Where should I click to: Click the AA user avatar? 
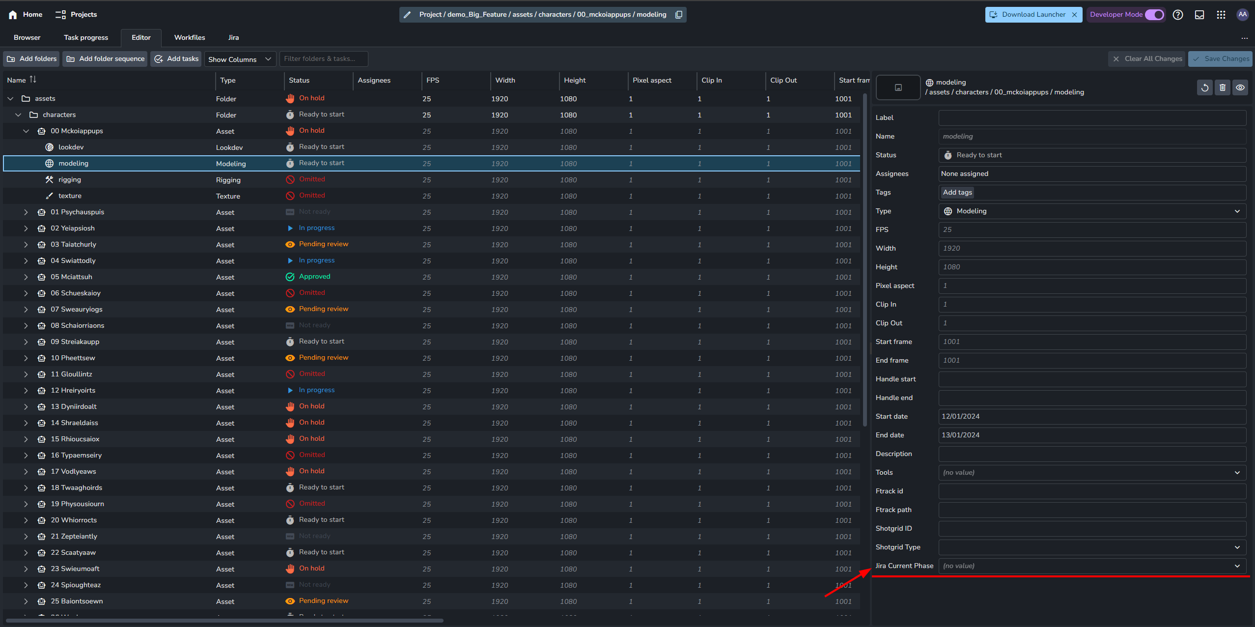[1243, 15]
